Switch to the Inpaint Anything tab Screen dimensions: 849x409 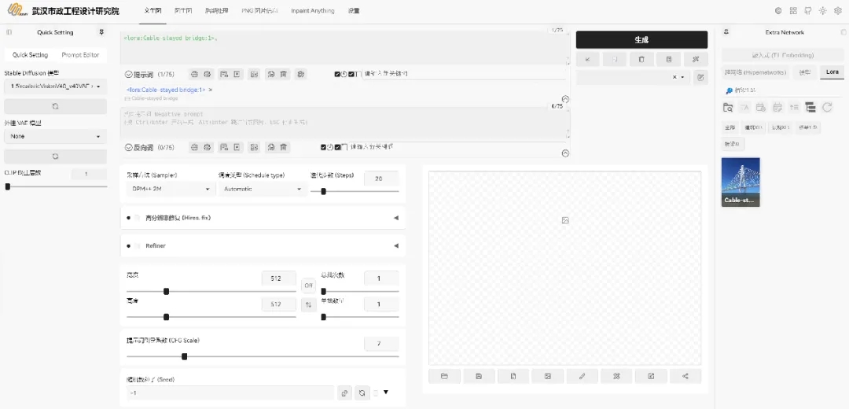click(312, 11)
